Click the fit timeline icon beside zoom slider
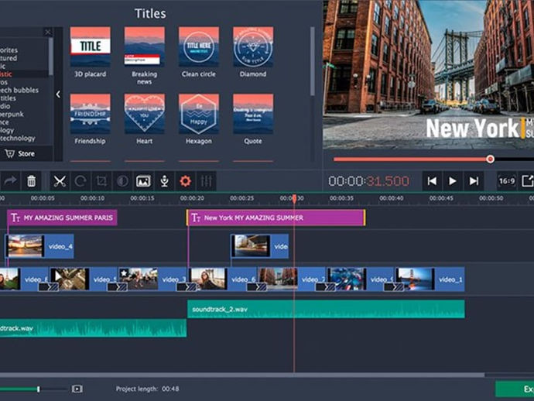 77,389
